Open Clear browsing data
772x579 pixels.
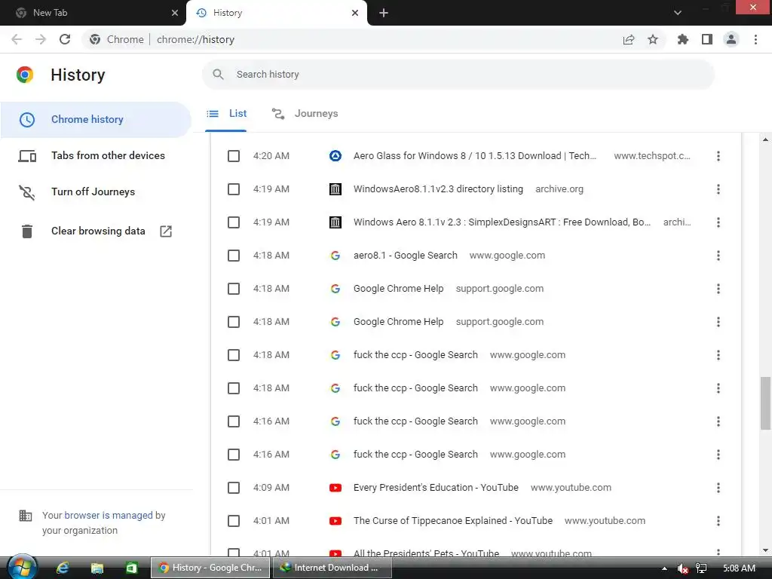96,231
